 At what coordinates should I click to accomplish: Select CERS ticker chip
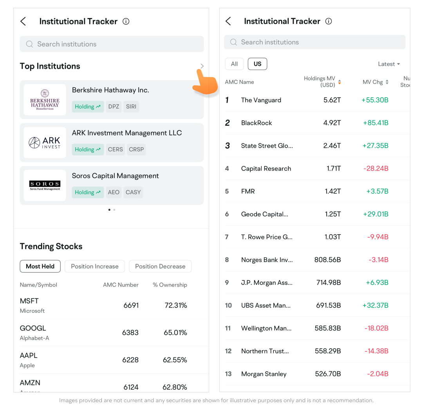[x=115, y=150]
